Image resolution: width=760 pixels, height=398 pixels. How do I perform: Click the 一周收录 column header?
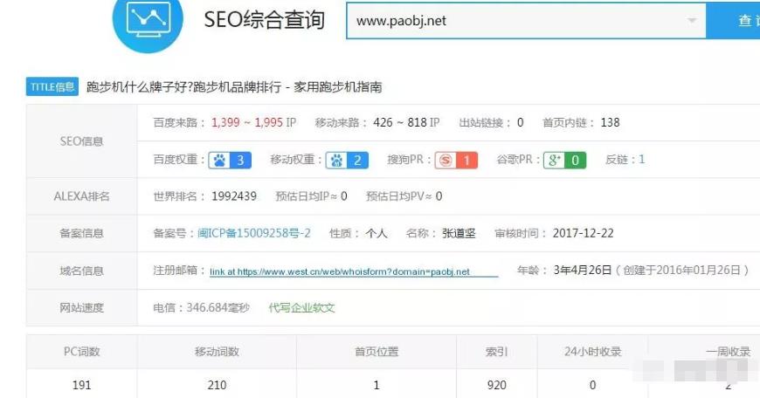(x=728, y=352)
